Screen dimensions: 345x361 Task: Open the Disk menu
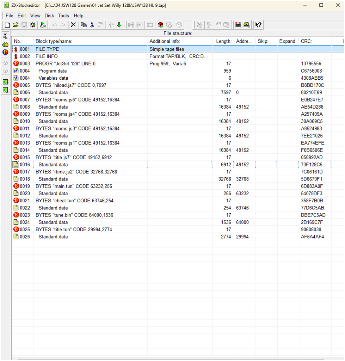(x=49, y=16)
